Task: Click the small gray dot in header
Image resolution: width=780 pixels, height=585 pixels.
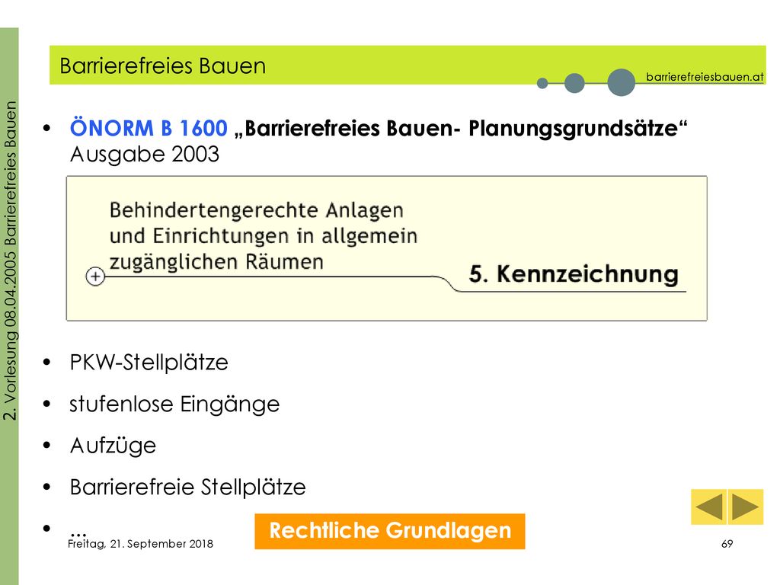Action: click(542, 83)
